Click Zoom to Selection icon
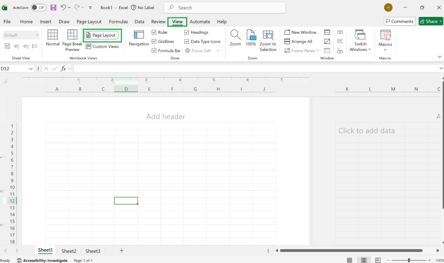The image size is (444, 263). click(268, 35)
